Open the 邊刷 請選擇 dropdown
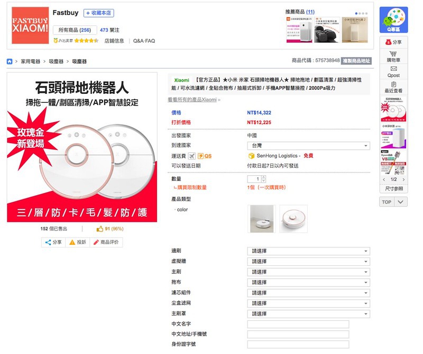The width and height of the screenshot is (423, 354). 309,251
